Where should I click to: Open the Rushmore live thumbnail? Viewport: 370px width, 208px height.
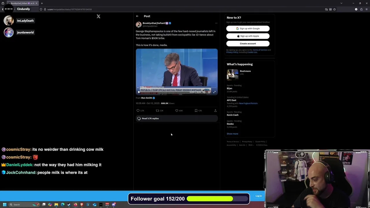(232, 75)
